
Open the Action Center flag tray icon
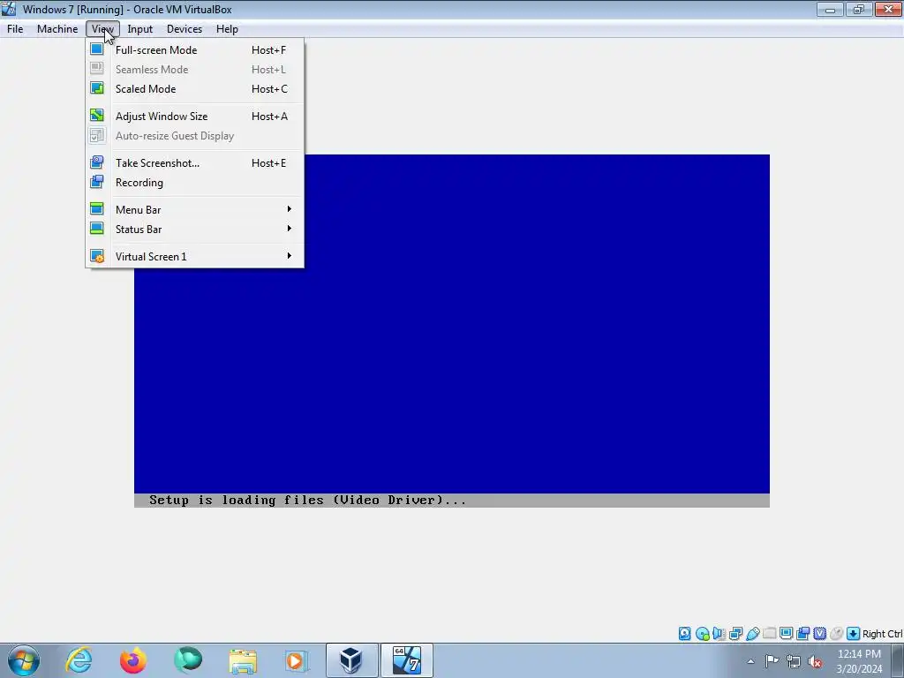pyautogui.click(x=772, y=661)
